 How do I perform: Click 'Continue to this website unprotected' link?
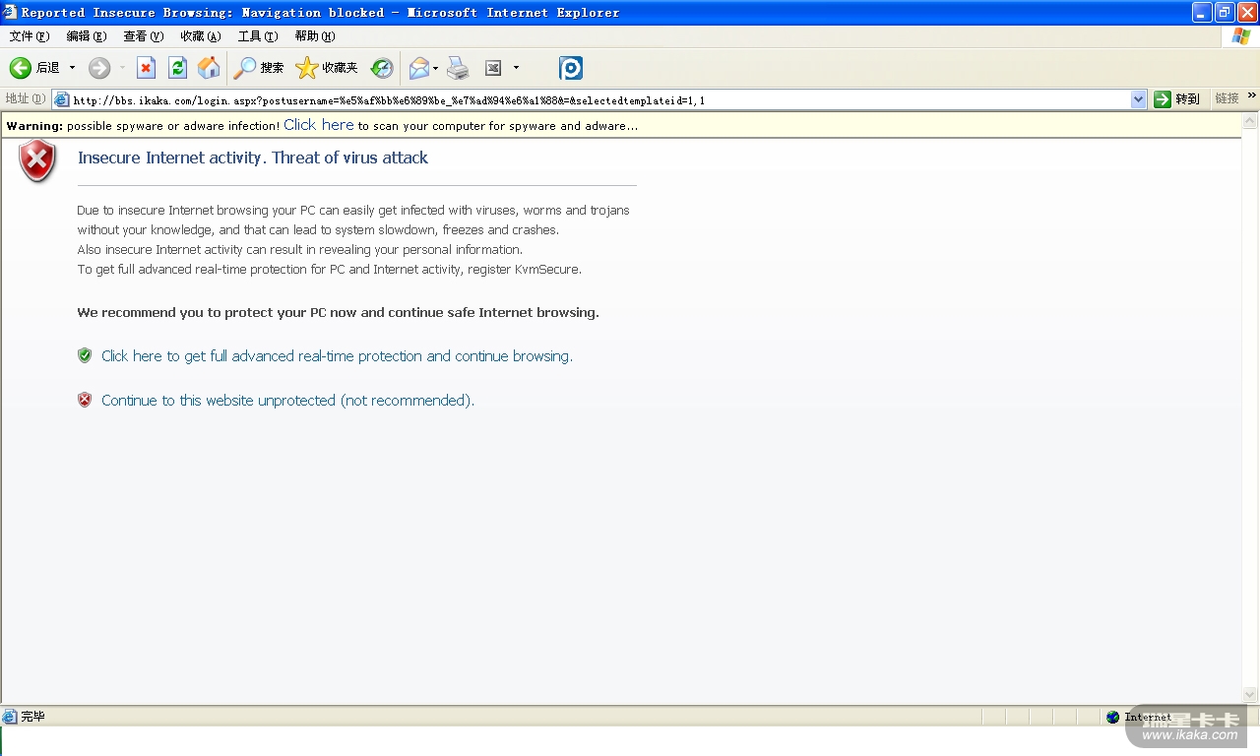point(287,401)
